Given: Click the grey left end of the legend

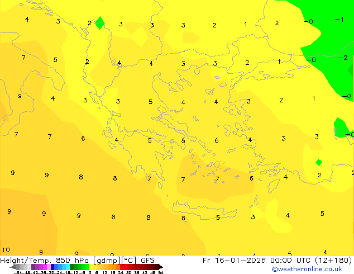Looking at the screenshot, I should [13, 267].
